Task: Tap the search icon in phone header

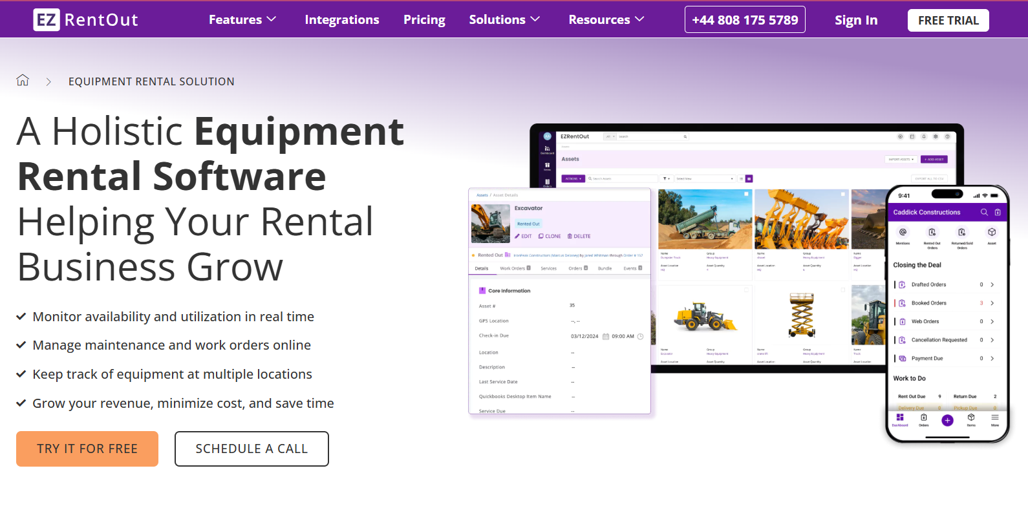Action: [x=984, y=212]
